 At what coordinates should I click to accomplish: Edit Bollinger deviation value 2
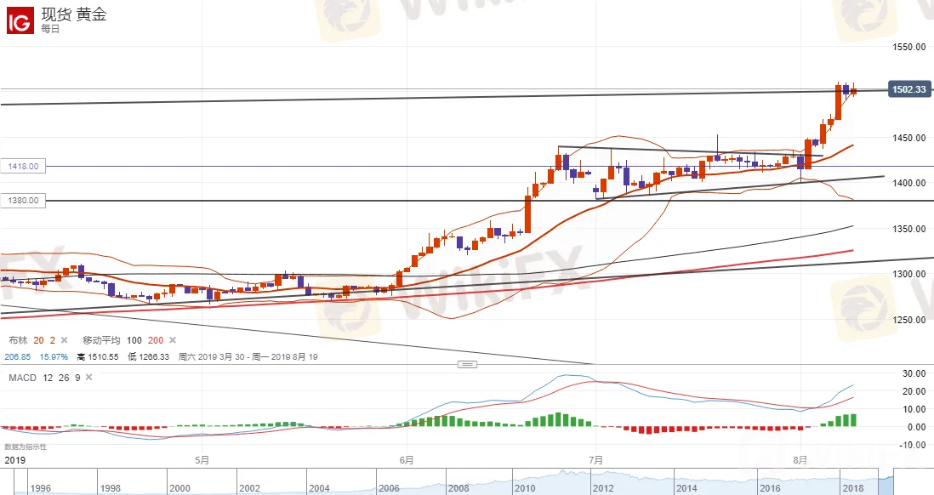coord(53,340)
